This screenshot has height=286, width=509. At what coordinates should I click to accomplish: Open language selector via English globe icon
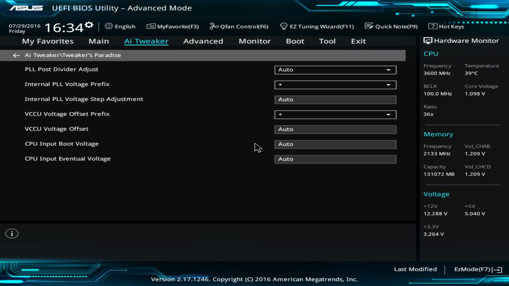click(120, 26)
